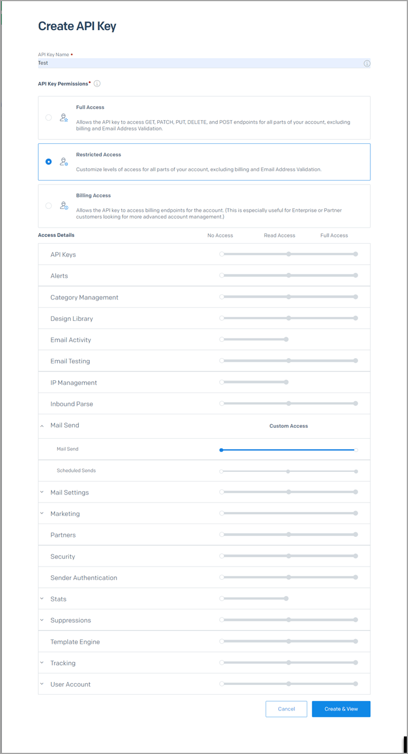Click the Cancel button
This screenshot has height=754, width=408.
click(286, 709)
